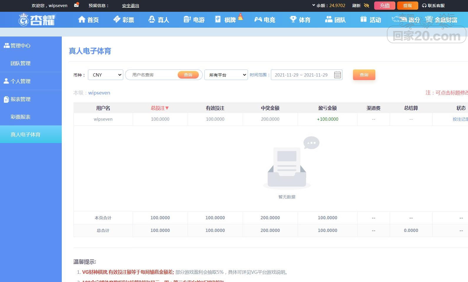Viewport: 468px width, 282px height.
Task: Click the 用户名 column header
Action: [x=103, y=108]
